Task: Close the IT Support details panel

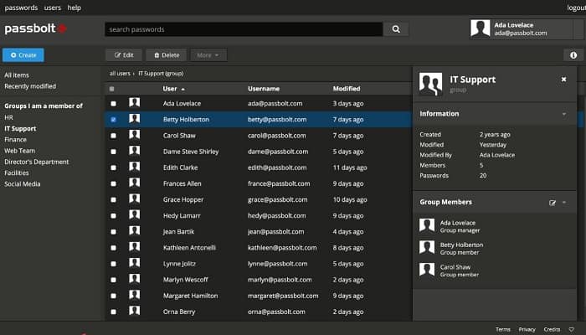Action: 563,80
